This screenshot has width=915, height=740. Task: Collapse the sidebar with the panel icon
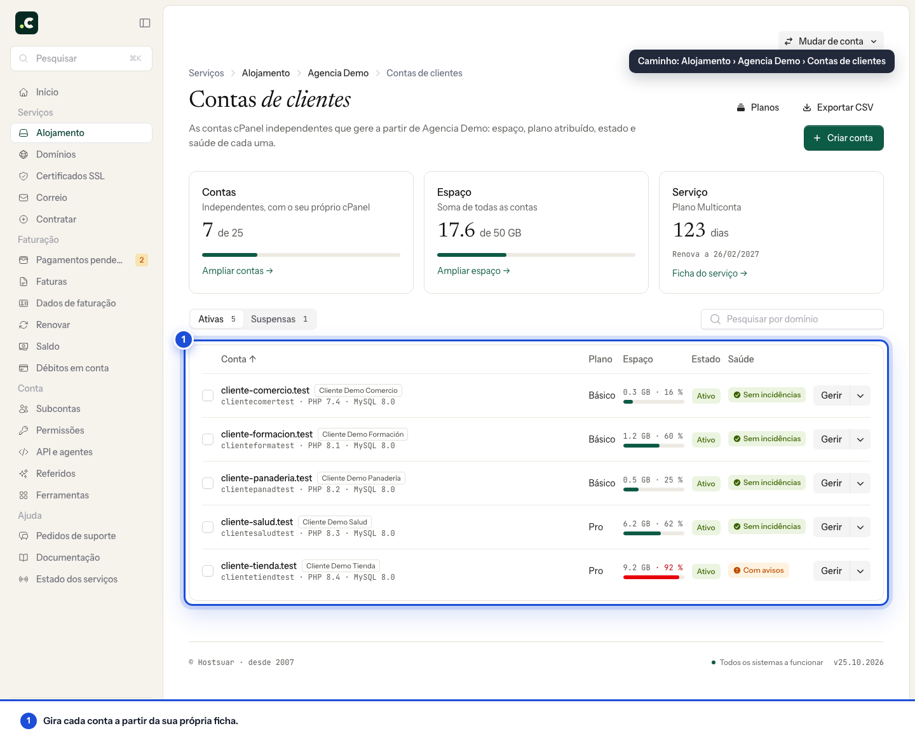click(145, 23)
